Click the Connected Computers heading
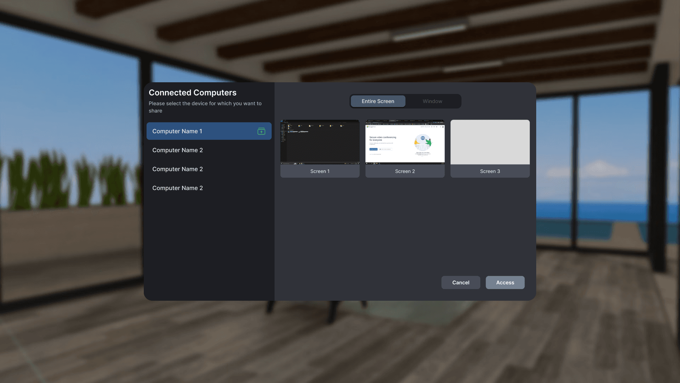 pos(192,92)
